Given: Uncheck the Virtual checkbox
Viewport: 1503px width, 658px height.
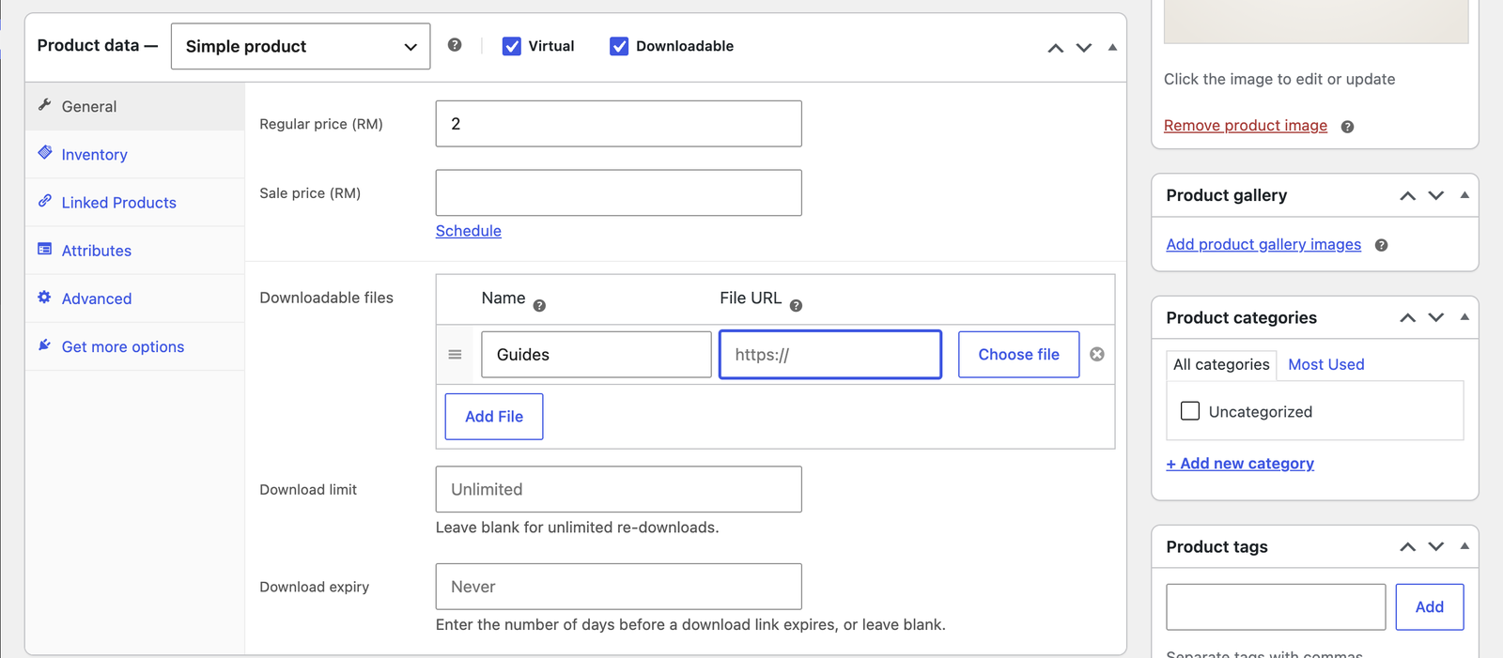Looking at the screenshot, I should 512,46.
